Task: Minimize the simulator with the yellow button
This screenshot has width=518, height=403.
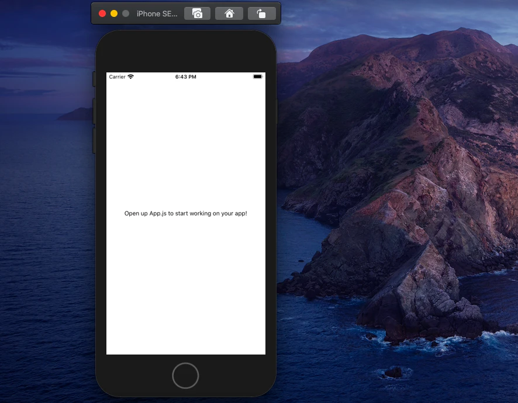Action: click(114, 13)
